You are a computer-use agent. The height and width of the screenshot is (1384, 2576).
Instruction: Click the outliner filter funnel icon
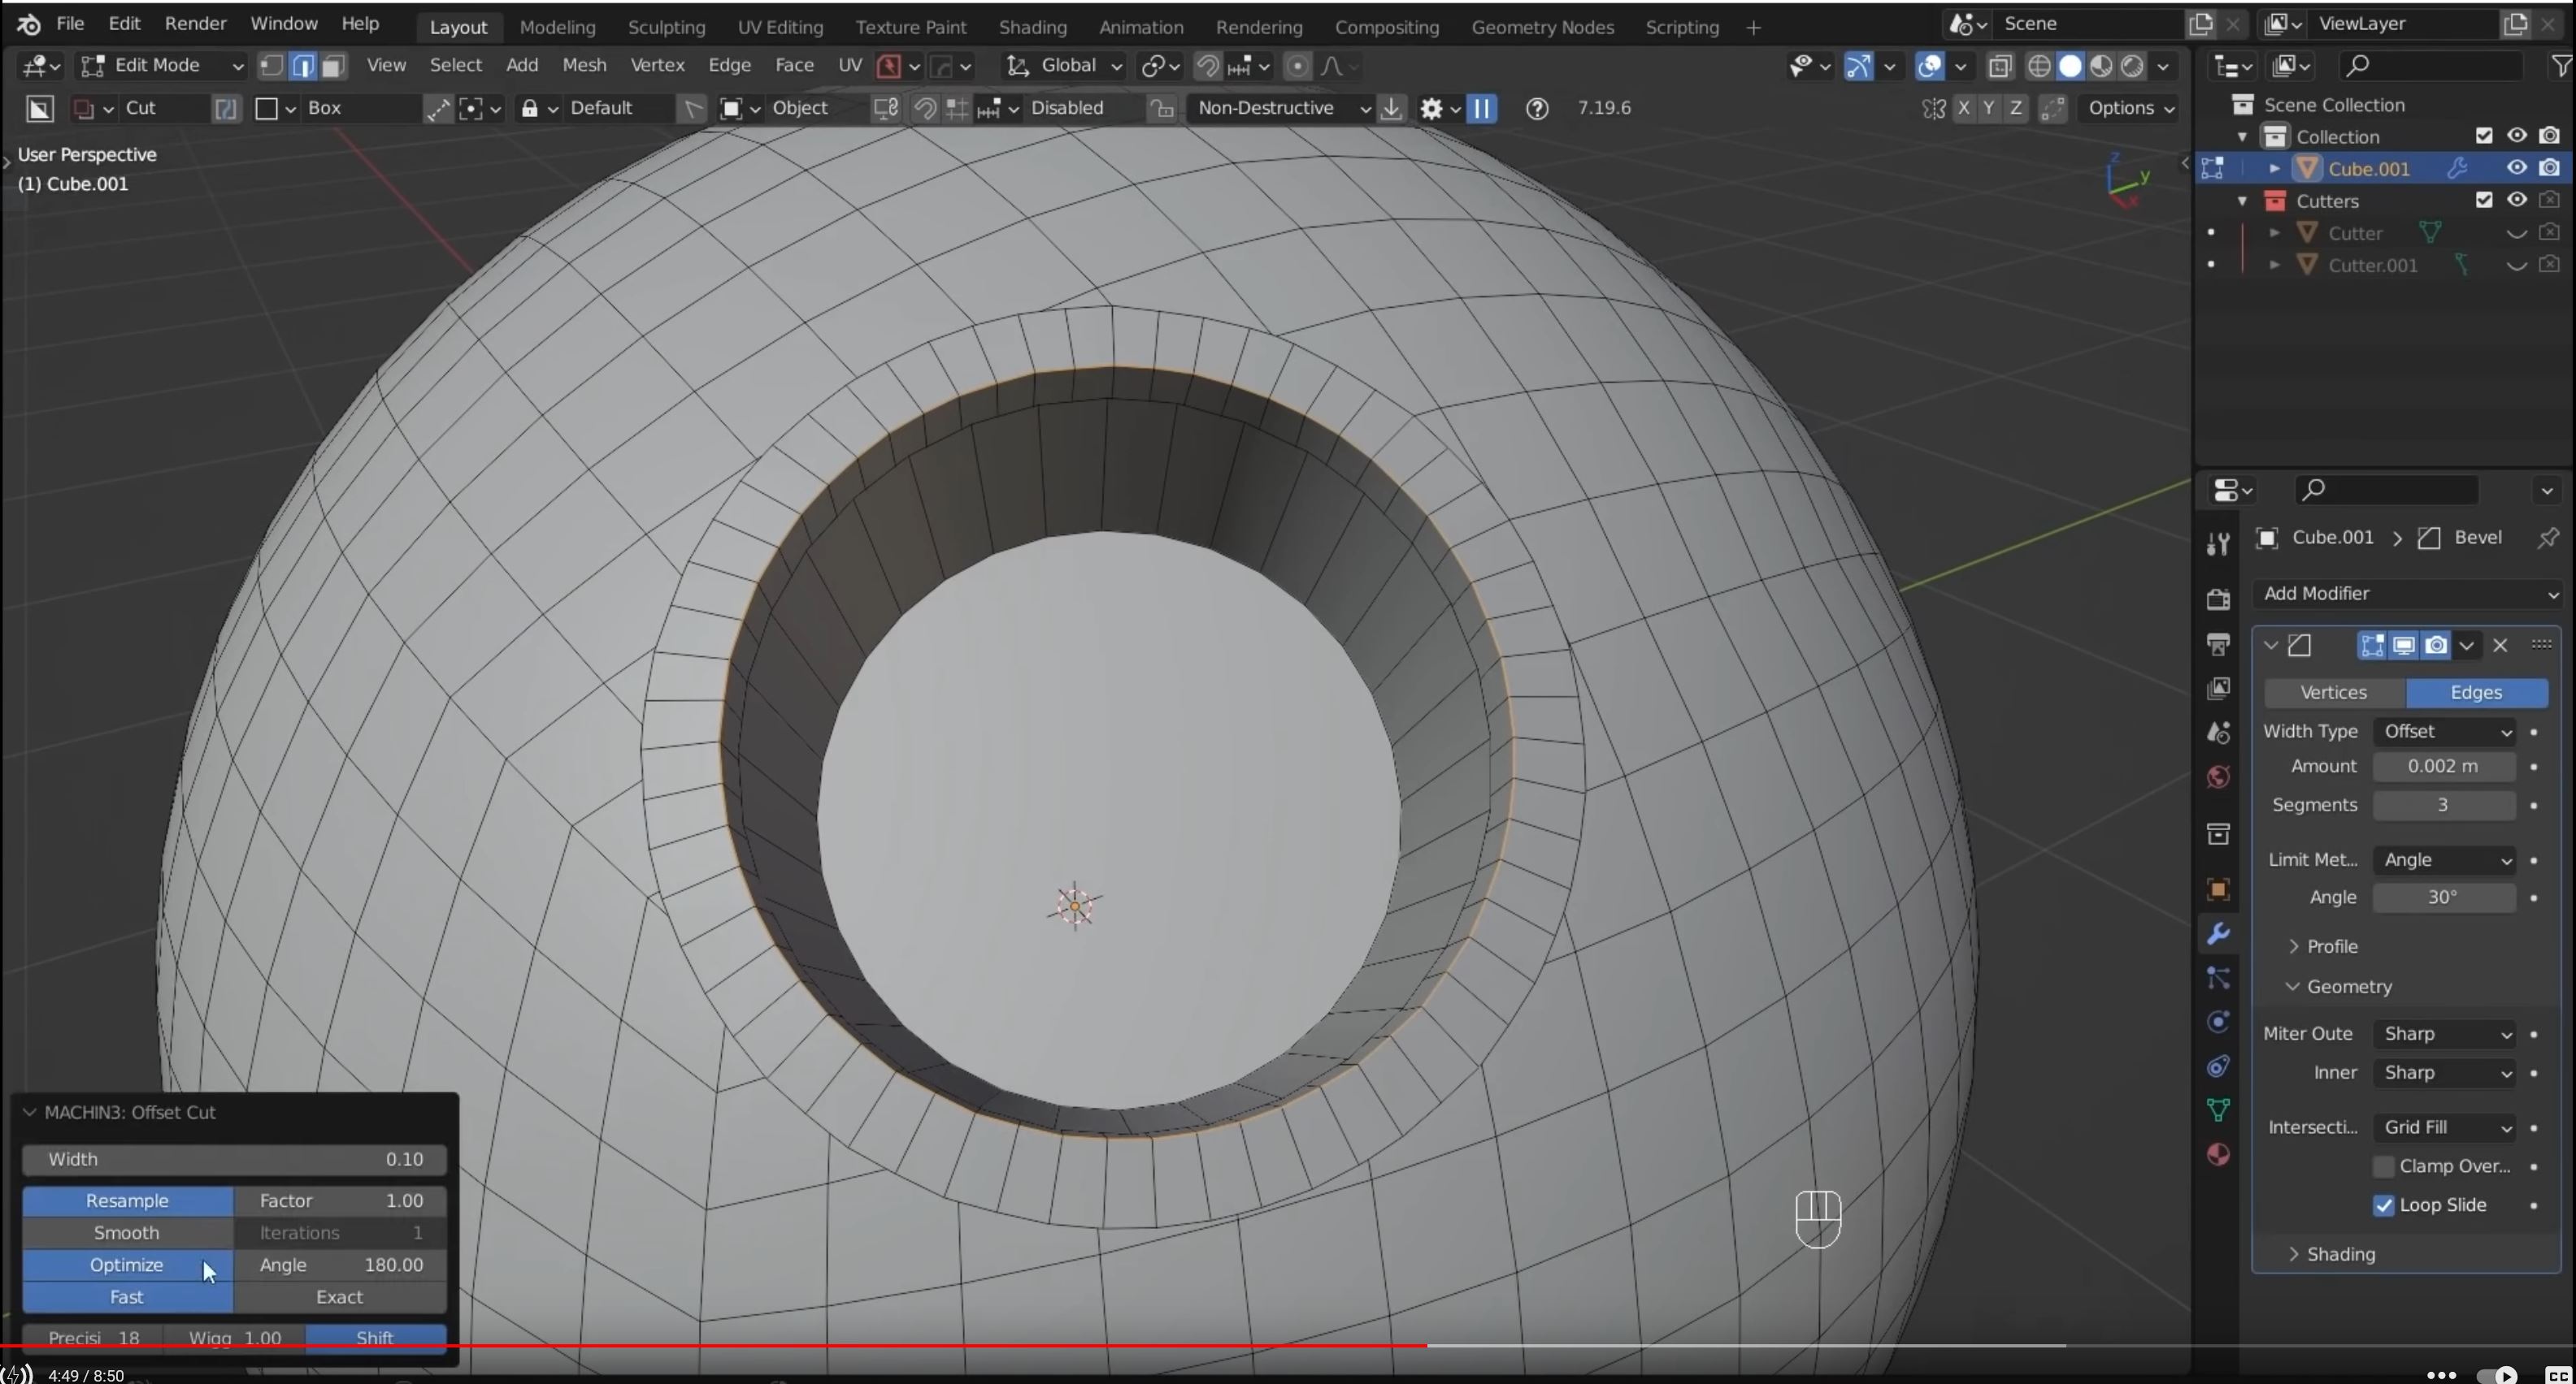(2561, 66)
